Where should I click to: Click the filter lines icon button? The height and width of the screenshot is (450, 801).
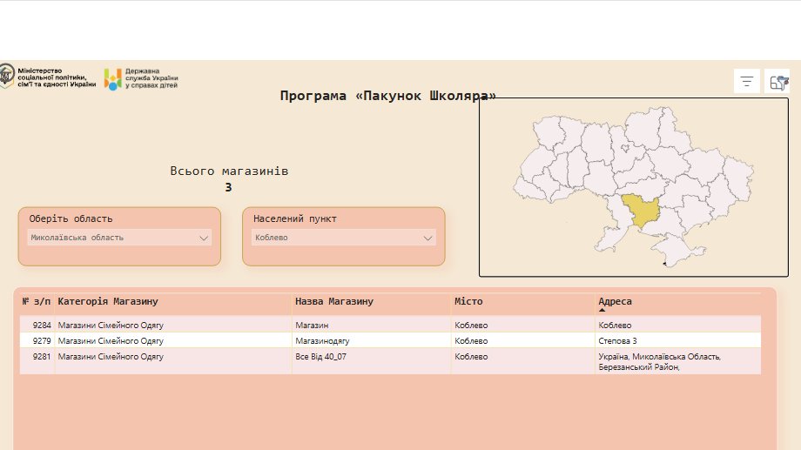(747, 82)
